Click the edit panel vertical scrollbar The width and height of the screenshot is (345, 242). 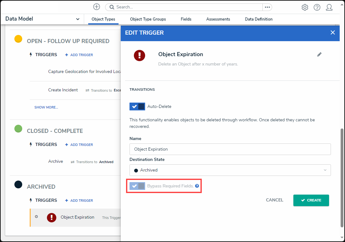342,178
